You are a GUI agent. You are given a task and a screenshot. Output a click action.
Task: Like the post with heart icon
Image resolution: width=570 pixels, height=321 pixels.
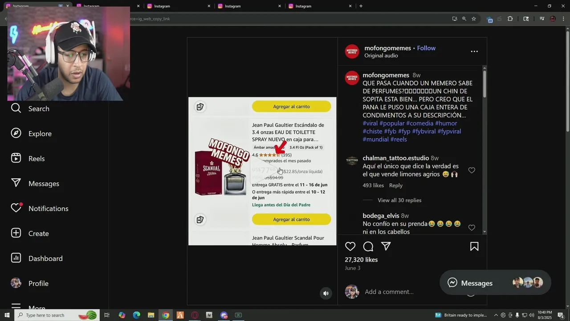[350, 246]
